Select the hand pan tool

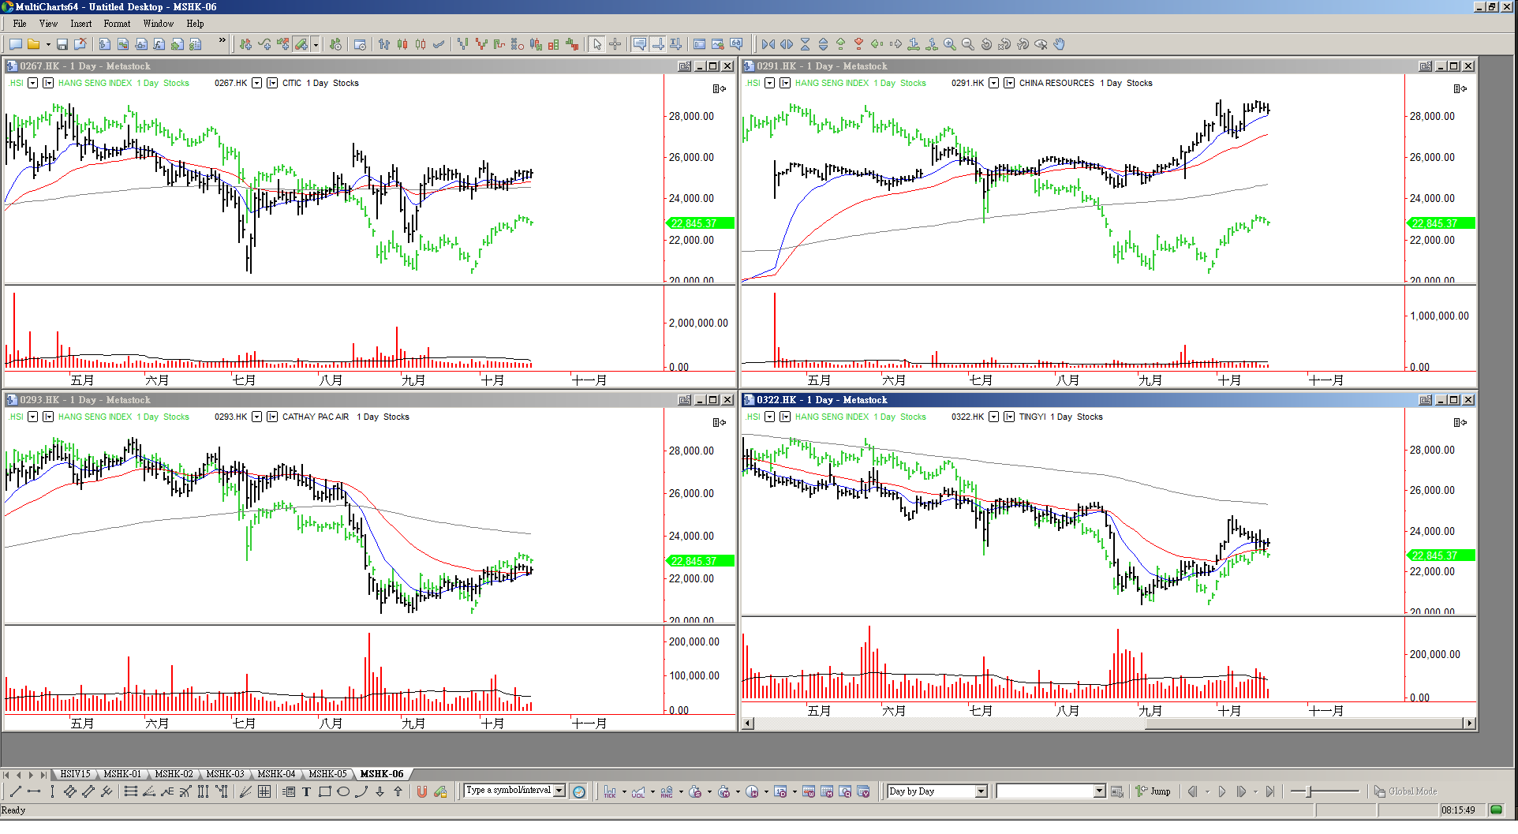point(1060,45)
